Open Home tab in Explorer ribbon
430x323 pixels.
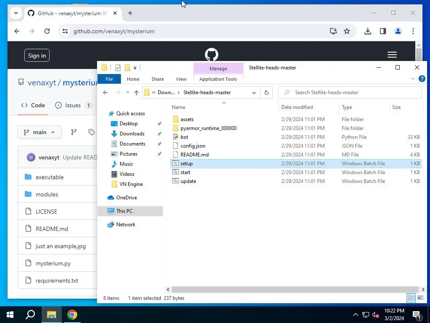tap(133, 79)
